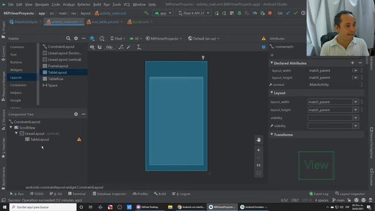Minimize the Palette panel

tap(83, 38)
